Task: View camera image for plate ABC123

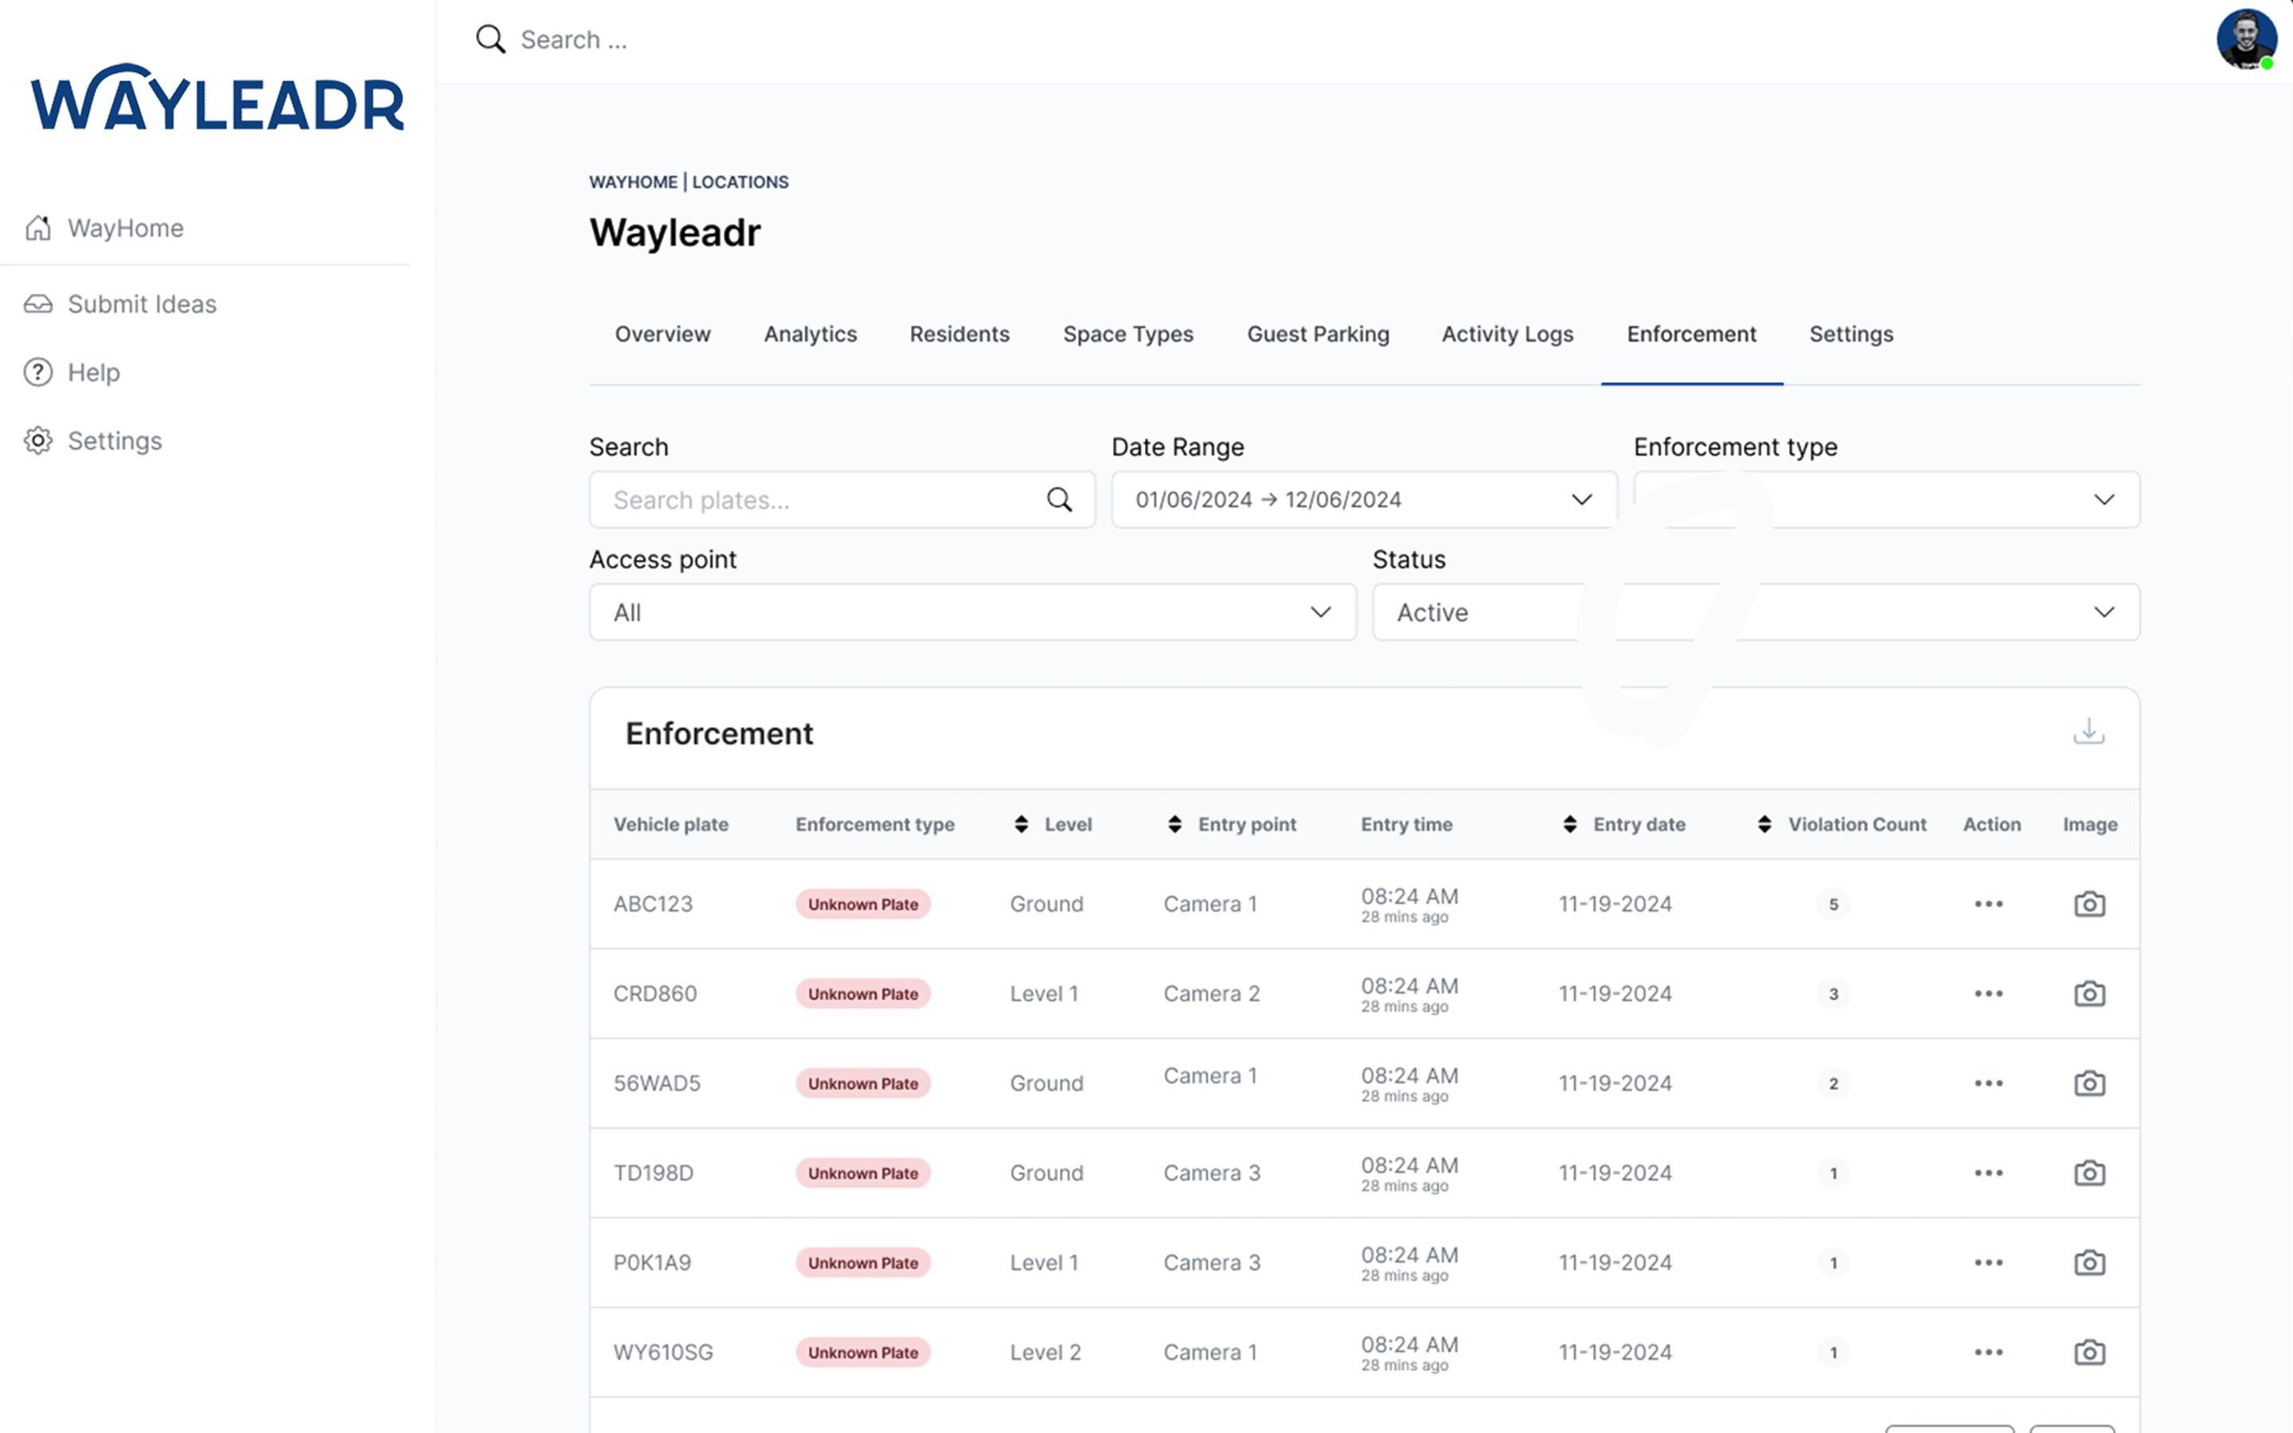Action: 2089,904
